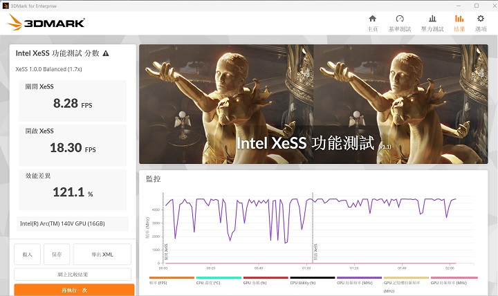Click the Save (保存) button
498x296 pixels.
(x=57, y=254)
